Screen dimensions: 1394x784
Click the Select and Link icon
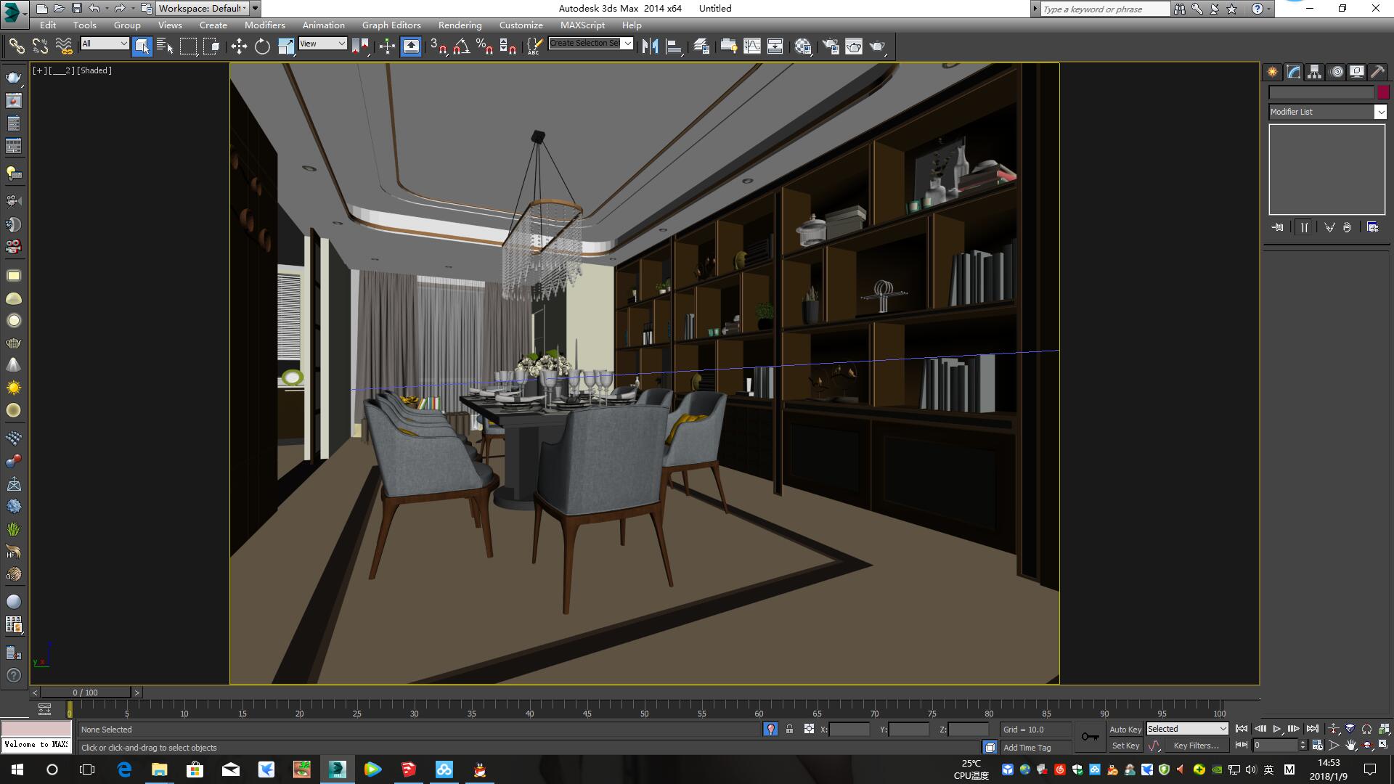pyautogui.click(x=16, y=46)
